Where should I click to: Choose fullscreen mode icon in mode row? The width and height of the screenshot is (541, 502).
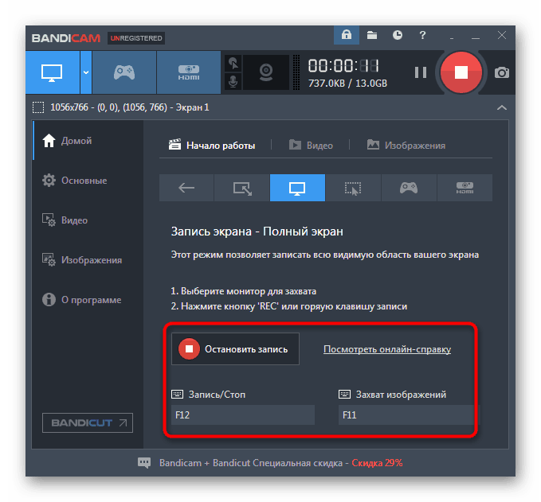click(297, 188)
